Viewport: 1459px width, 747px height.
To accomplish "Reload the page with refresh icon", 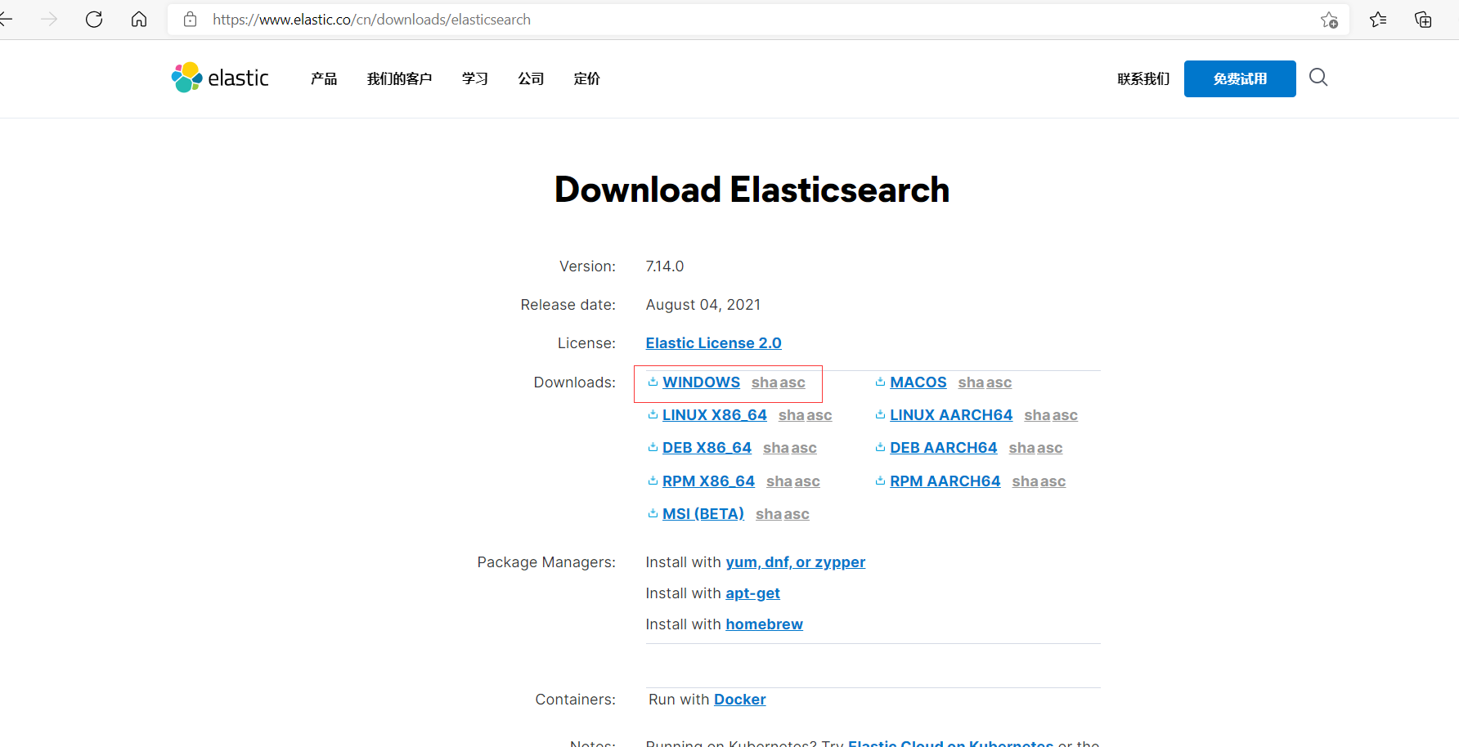I will [94, 20].
